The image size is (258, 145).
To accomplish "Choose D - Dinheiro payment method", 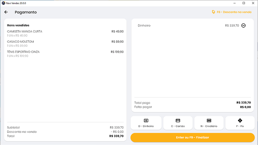I will (x=146, y=123).
